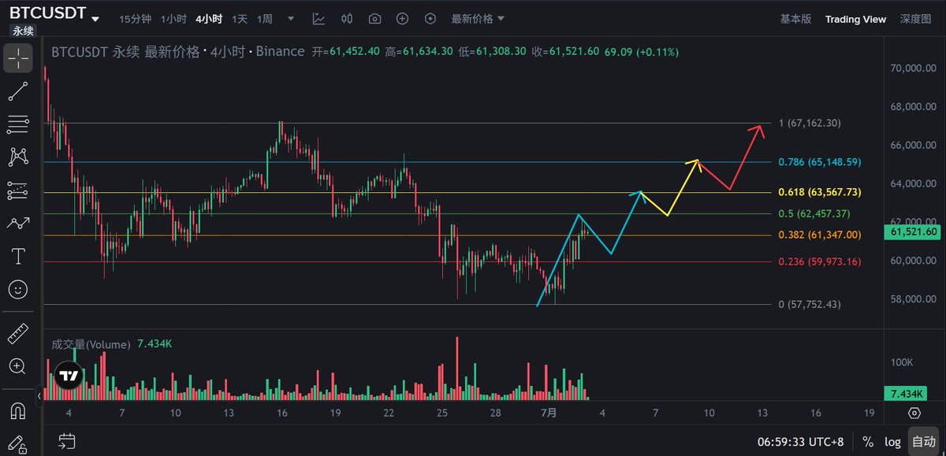Open the emoji icons tool
Screen dimensions: 946x456
(x=18, y=290)
